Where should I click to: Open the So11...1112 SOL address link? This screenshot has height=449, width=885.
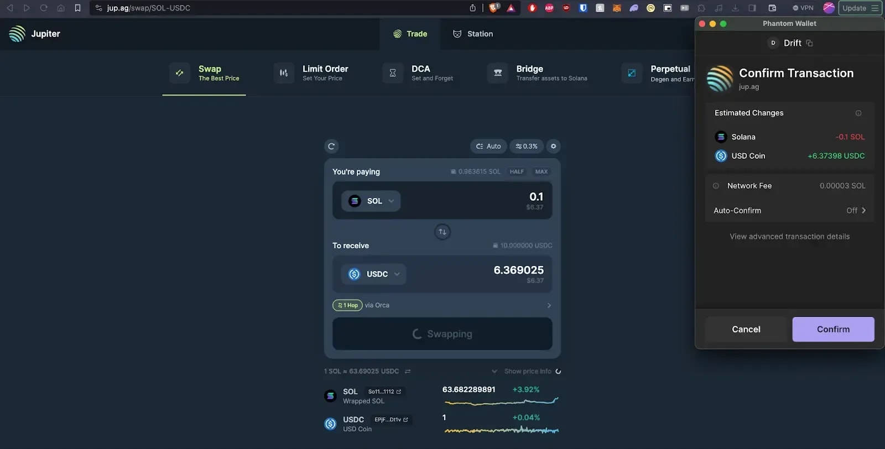pyautogui.click(x=384, y=391)
